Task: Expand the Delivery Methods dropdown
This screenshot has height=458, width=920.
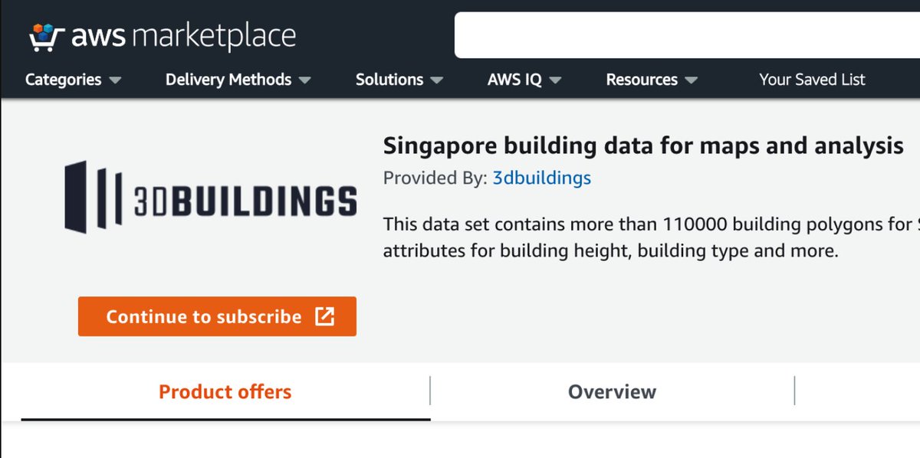Action: point(238,80)
